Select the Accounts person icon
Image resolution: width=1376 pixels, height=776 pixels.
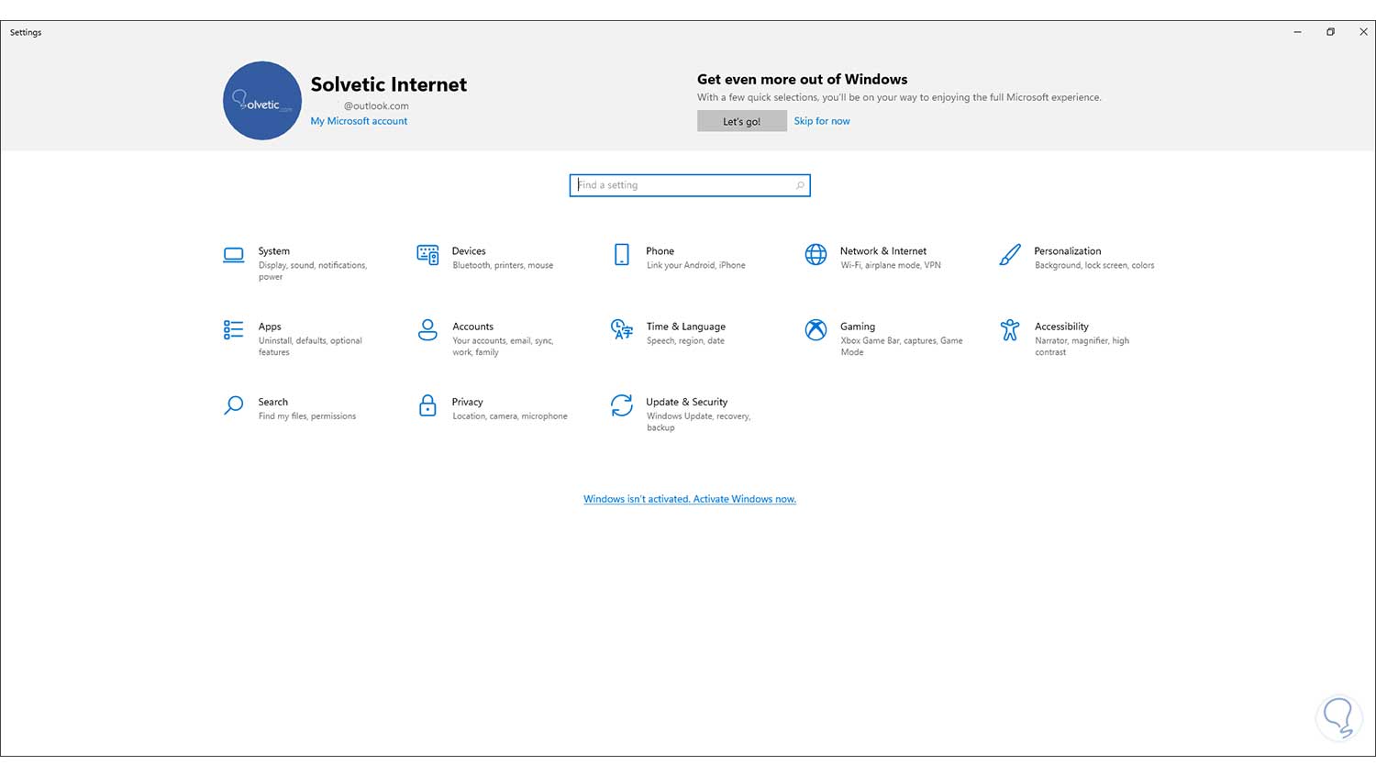pyautogui.click(x=427, y=330)
